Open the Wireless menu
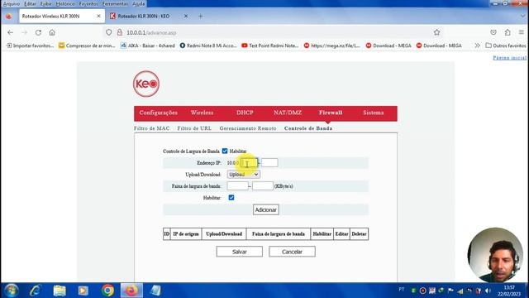The height and width of the screenshot is (298, 529). [202, 113]
